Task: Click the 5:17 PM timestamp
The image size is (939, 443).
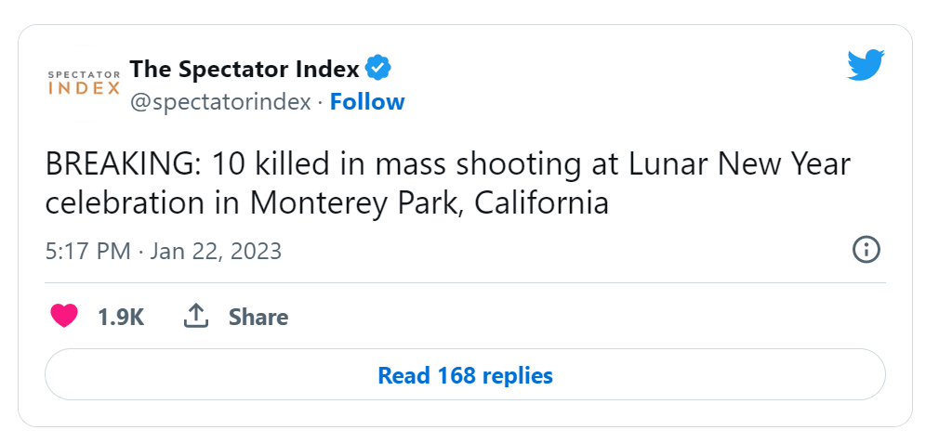Action: coord(87,251)
